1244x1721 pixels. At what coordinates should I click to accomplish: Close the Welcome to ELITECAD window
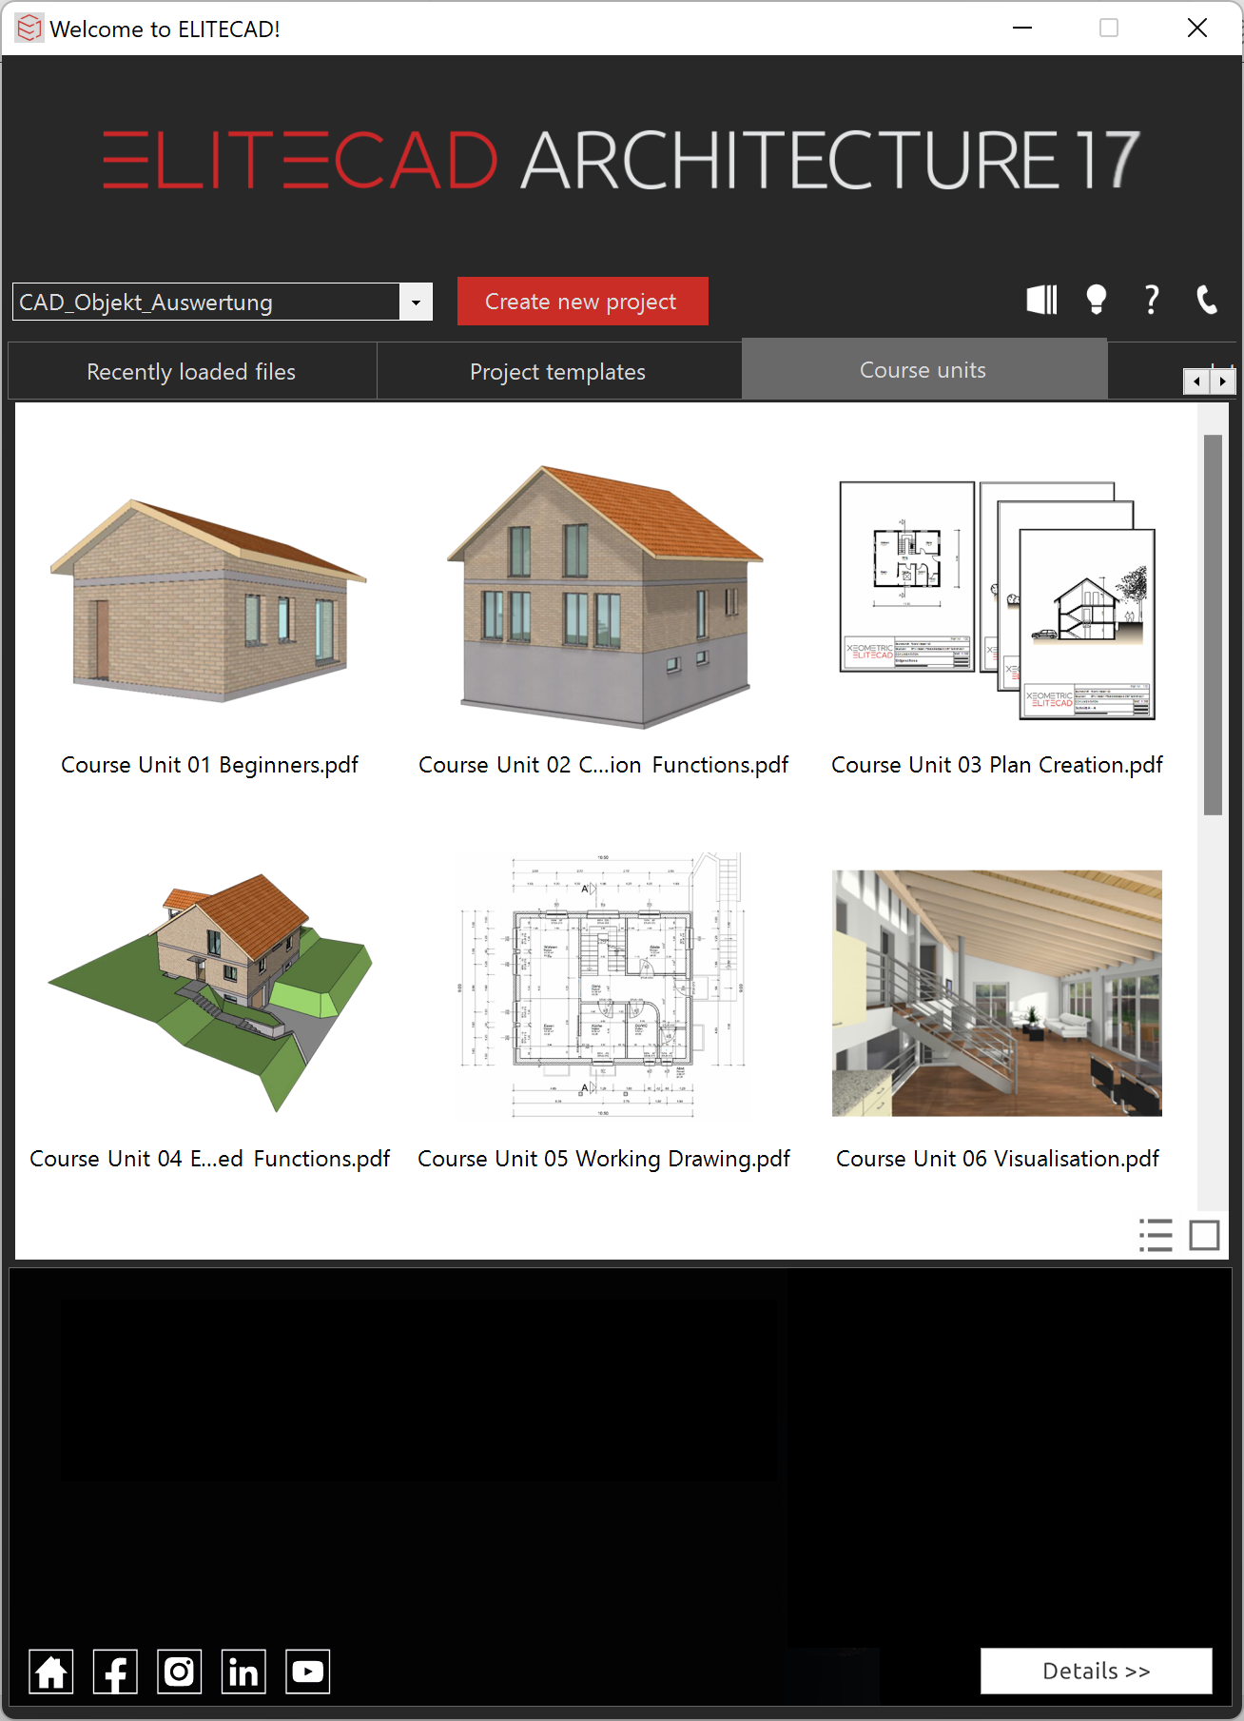pos(1197,28)
